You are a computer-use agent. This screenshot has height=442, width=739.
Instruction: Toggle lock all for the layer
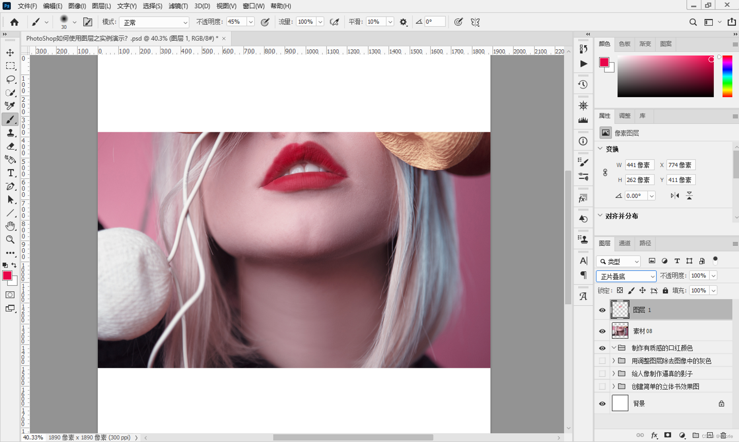(x=665, y=291)
